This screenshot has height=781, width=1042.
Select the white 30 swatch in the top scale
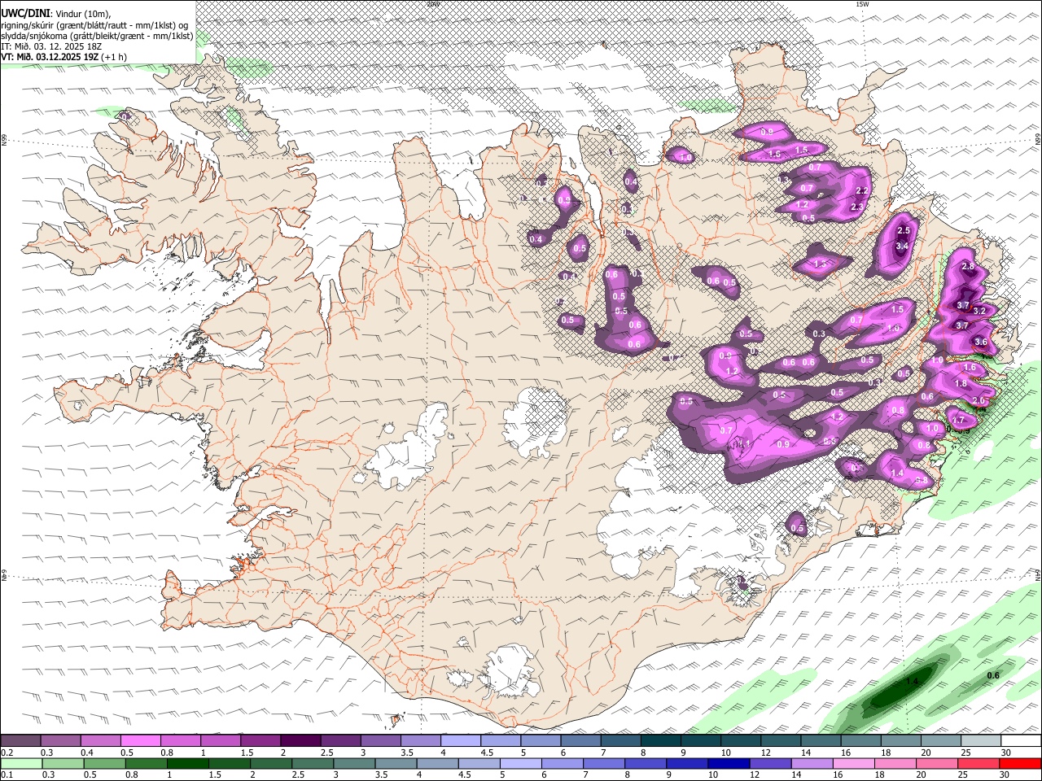1021,741
